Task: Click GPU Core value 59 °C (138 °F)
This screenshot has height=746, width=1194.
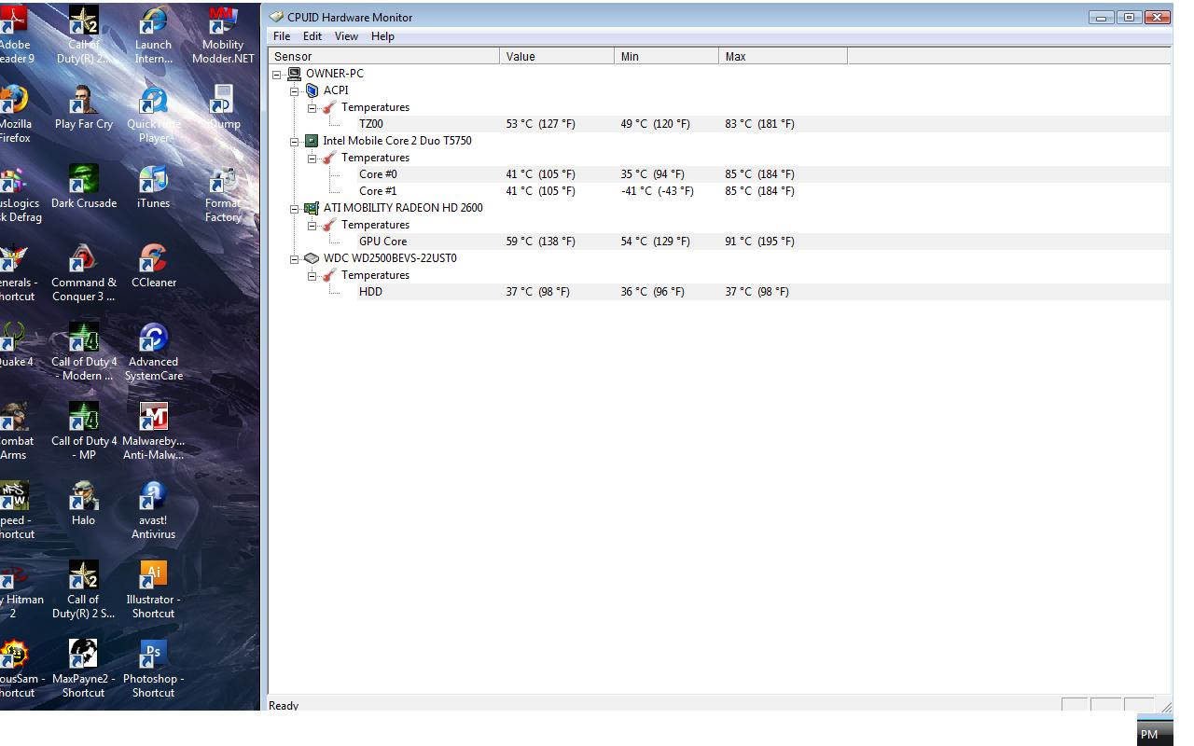Action: [541, 242]
